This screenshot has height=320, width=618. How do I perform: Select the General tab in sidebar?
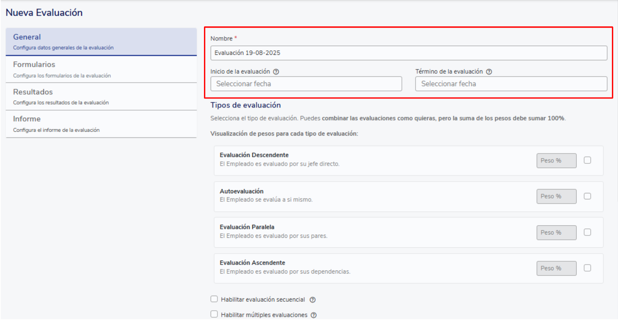tap(101, 41)
